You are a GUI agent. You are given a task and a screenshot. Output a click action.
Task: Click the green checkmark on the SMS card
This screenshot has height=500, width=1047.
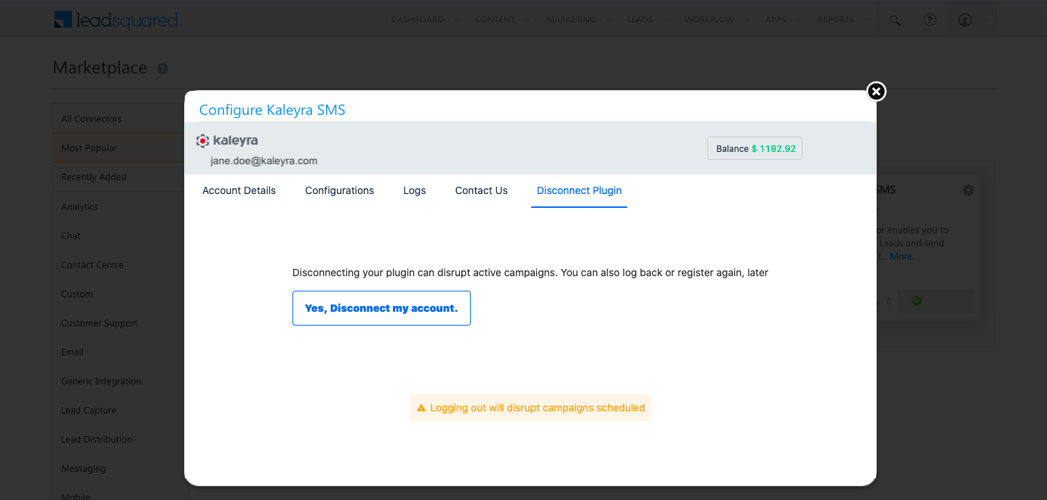[x=917, y=300]
